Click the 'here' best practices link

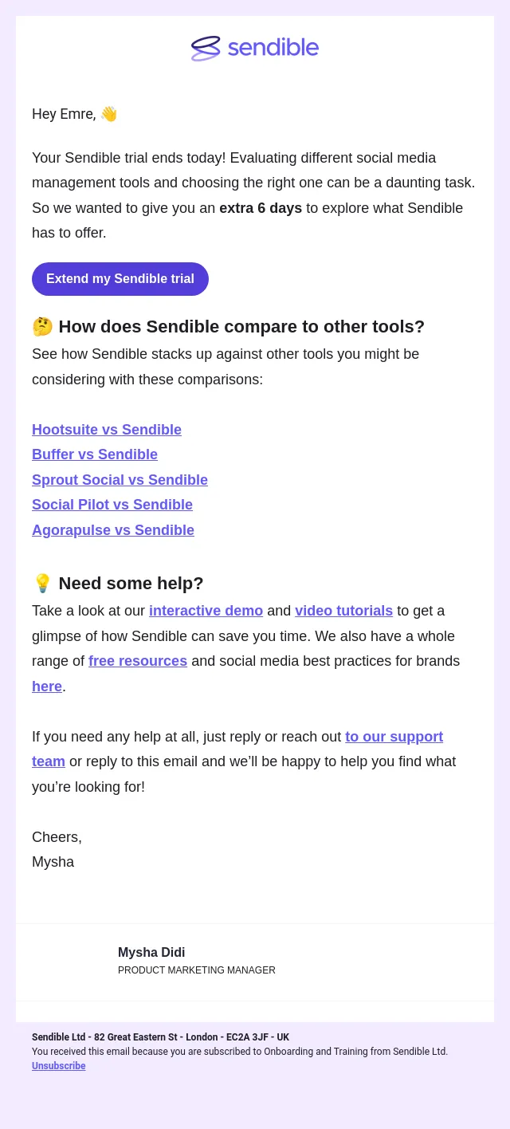(47, 686)
